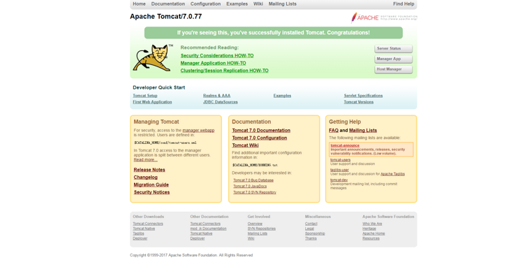
Task: Open the Apache Software Foundation feather logo
Action: coord(383,17)
